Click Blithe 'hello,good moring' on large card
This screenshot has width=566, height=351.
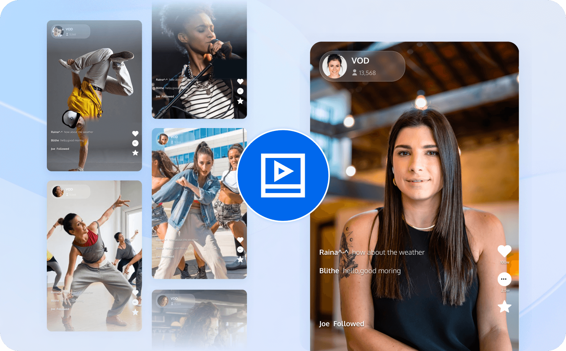(360, 271)
